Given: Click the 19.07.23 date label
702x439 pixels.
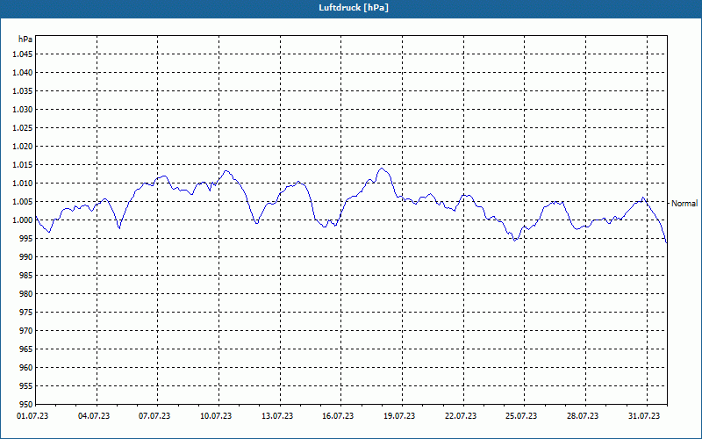Looking at the screenshot, I should [x=399, y=416].
